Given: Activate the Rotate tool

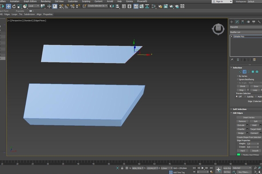Looking at the screenshot, I should click(x=14, y=6).
